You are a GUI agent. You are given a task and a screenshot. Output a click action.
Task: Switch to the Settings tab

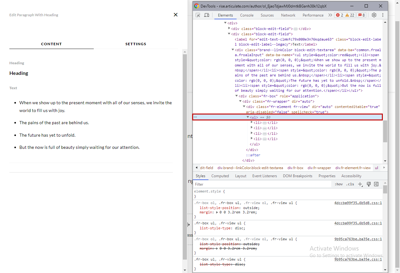pyautogui.click(x=136, y=44)
